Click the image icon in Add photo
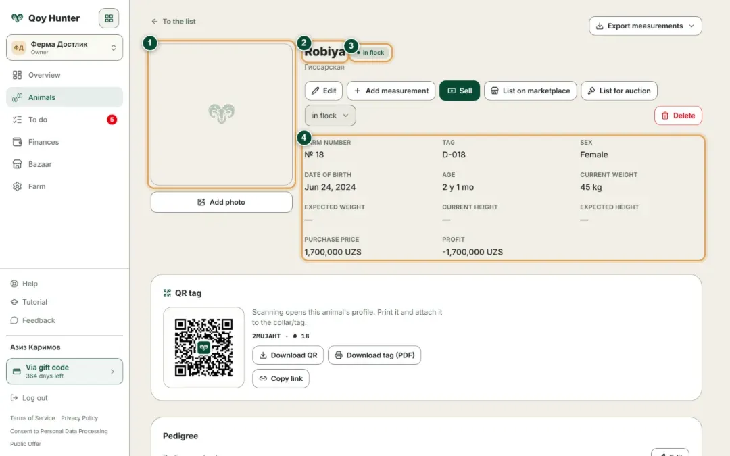Screen dimensions: 730x456 [x=201, y=203]
